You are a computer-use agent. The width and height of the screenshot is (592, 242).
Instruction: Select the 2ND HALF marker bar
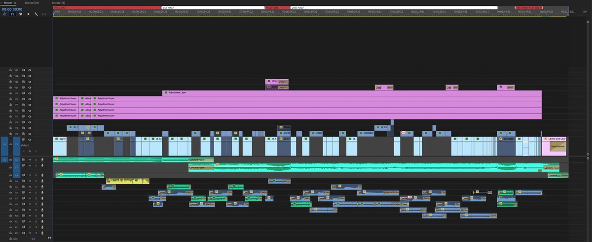click(394, 8)
